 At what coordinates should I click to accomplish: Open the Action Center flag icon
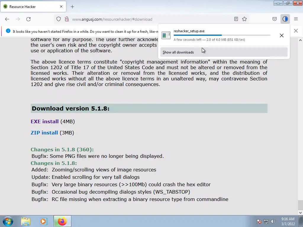(x=259, y=221)
